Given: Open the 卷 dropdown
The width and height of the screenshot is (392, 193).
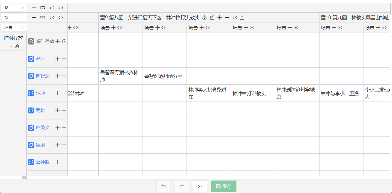Looking at the screenshot, I should coord(14,8).
